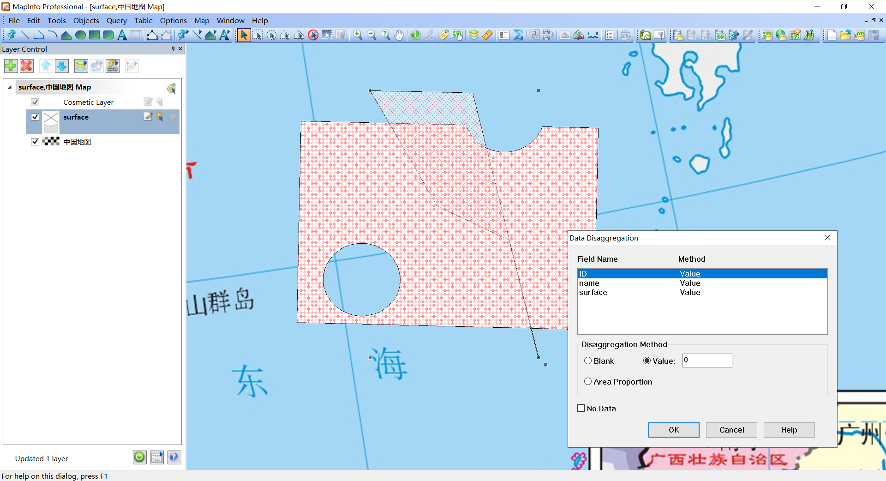Open the Options menu
The width and height of the screenshot is (886, 481).
coord(174,20)
